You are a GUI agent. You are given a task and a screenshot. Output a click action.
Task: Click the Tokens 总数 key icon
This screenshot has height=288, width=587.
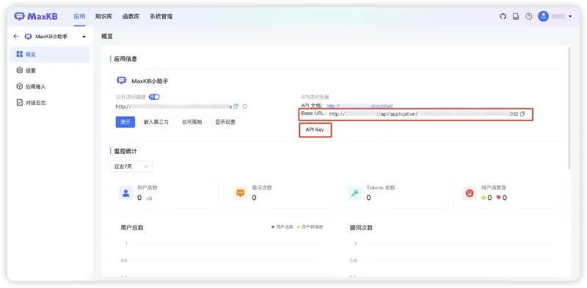tap(355, 193)
